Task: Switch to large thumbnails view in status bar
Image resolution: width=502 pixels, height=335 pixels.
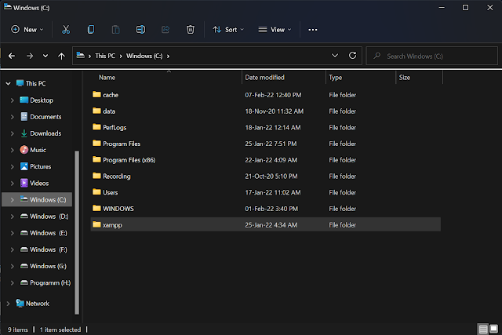Action: tap(494, 329)
